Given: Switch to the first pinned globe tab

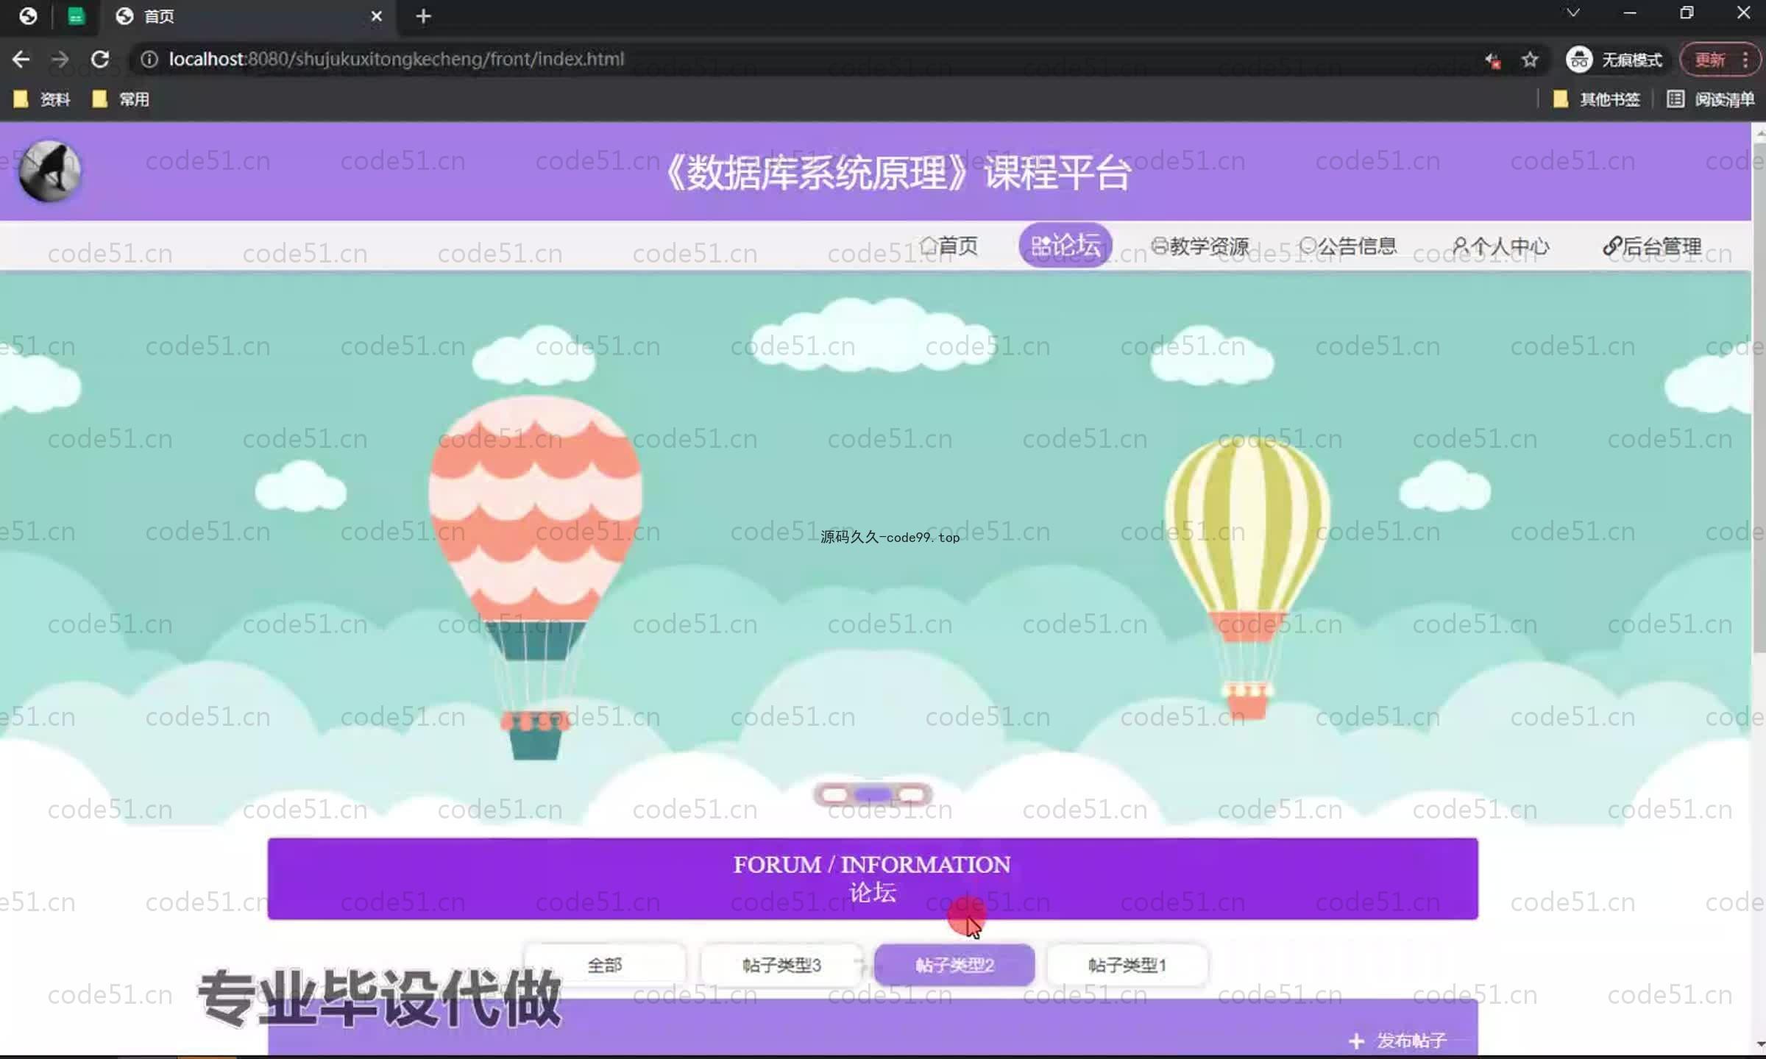Looking at the screenshot, I should [28, 16].
